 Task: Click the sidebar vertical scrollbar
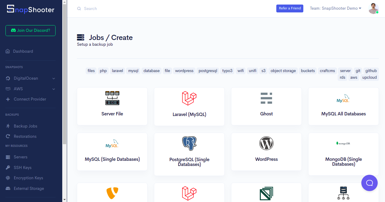[64, 74]
